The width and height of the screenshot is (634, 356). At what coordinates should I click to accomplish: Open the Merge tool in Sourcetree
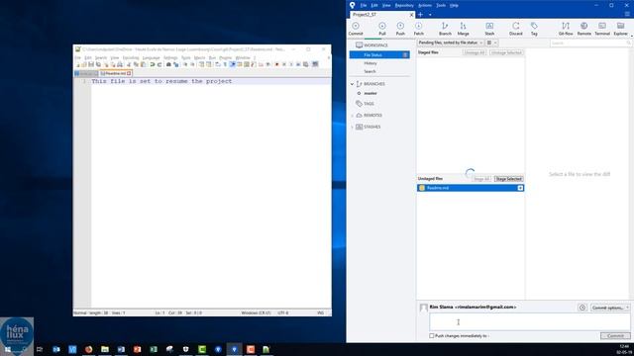[463, 29]
